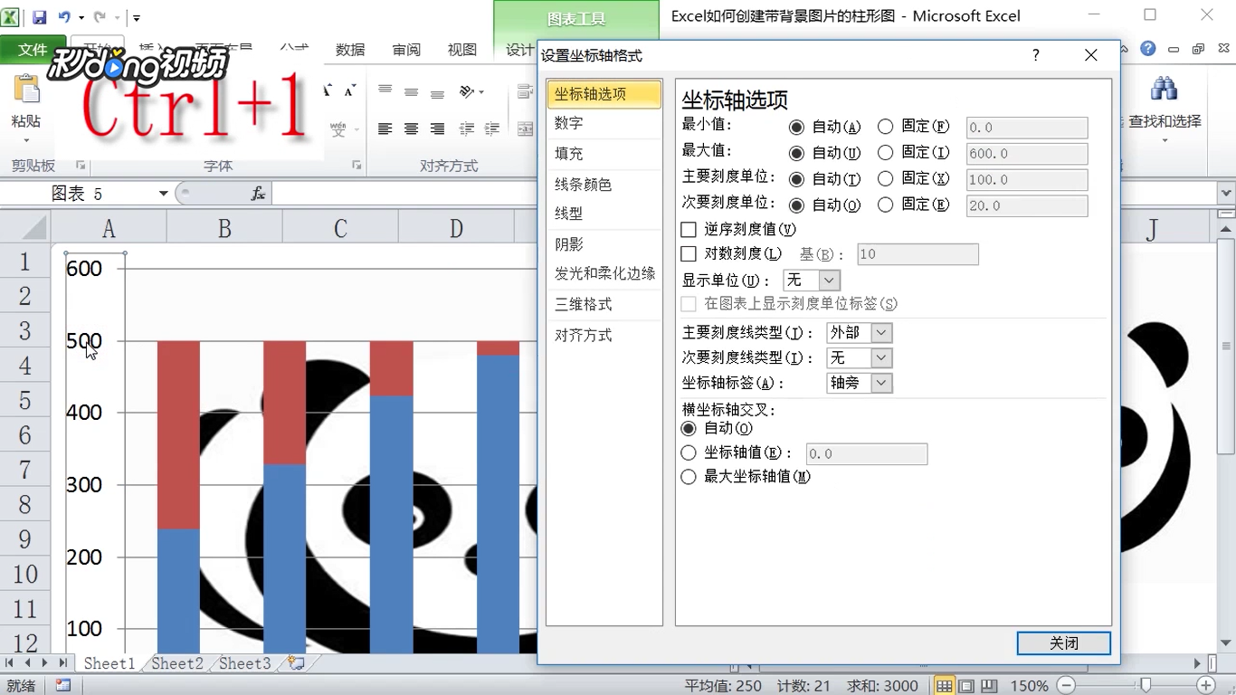Screen dimensions: 1236x695
Task: Switch to 审阅 ribbon tab
Action: (x=406, y=50)
